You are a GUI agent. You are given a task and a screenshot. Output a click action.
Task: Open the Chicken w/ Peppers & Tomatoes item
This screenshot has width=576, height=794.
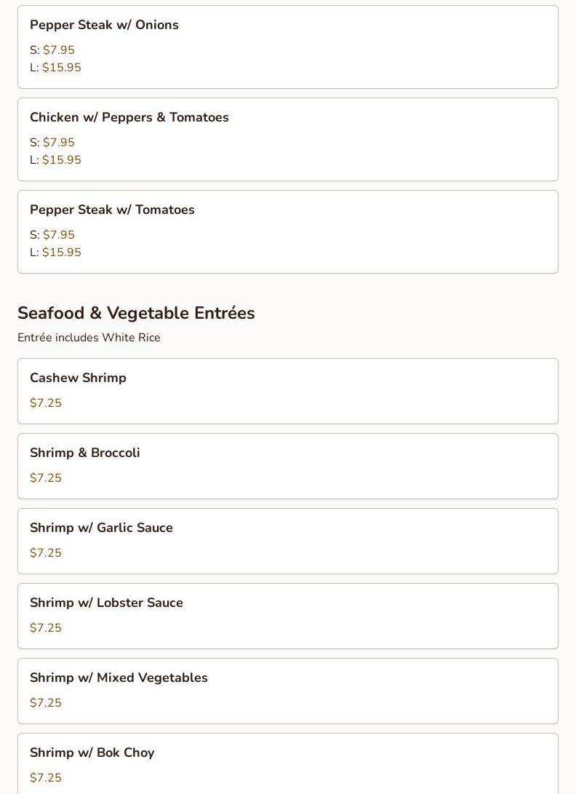point(129,117)
